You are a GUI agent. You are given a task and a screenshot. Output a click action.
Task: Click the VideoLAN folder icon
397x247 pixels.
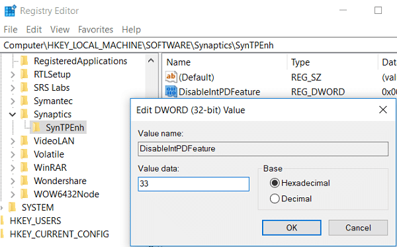coord(24,141)
